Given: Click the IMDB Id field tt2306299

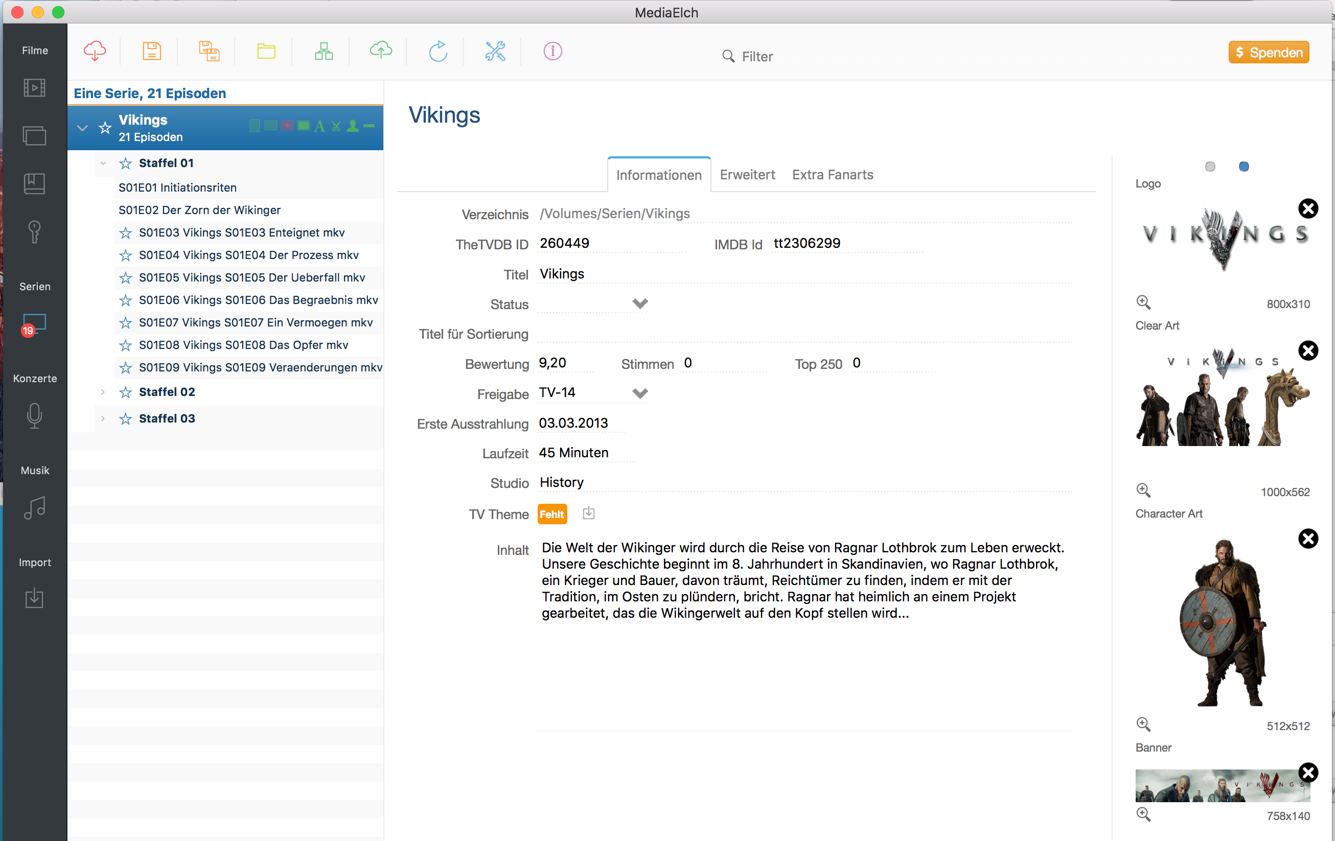Looking at the screenshot, I should click(847, 243).
